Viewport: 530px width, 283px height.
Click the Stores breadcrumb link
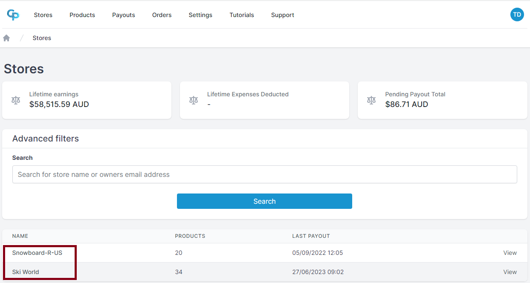pyautogui.click(x=42, y=38)
